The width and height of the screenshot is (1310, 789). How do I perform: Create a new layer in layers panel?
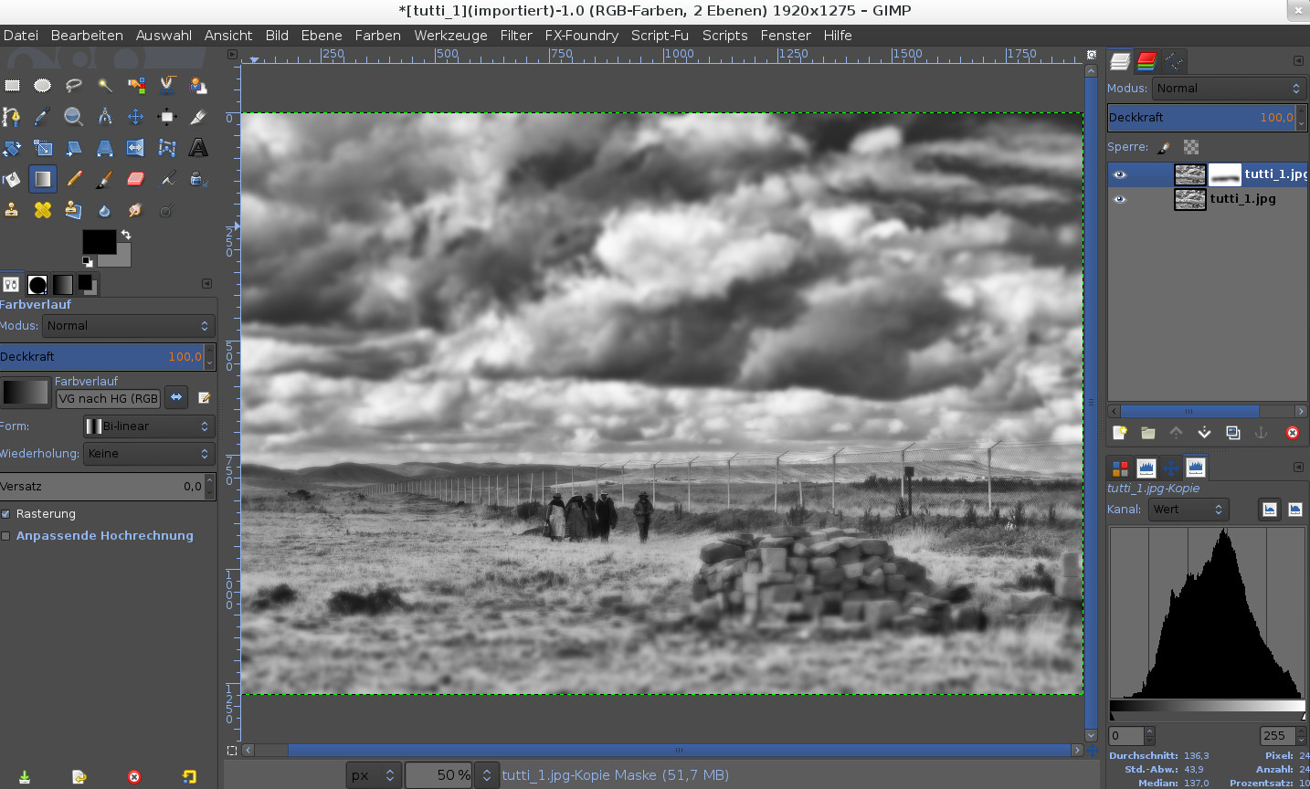pos(1120,433)
